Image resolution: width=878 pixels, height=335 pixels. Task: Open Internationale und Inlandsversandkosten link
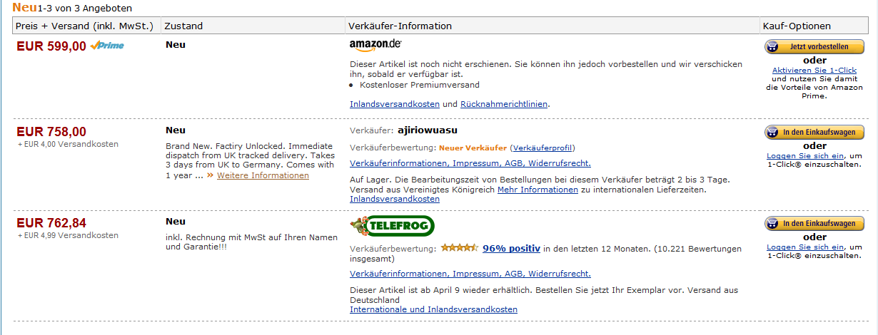[433, 310]
